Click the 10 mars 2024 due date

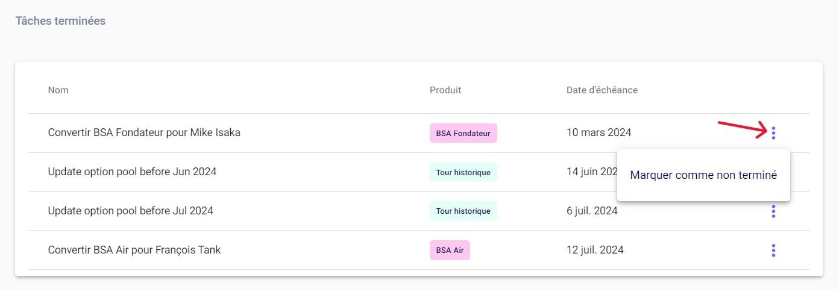(x=599, y=132)
